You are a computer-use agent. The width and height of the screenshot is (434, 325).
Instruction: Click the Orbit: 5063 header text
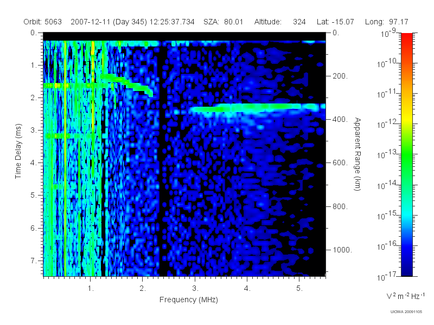click(43, 22)
